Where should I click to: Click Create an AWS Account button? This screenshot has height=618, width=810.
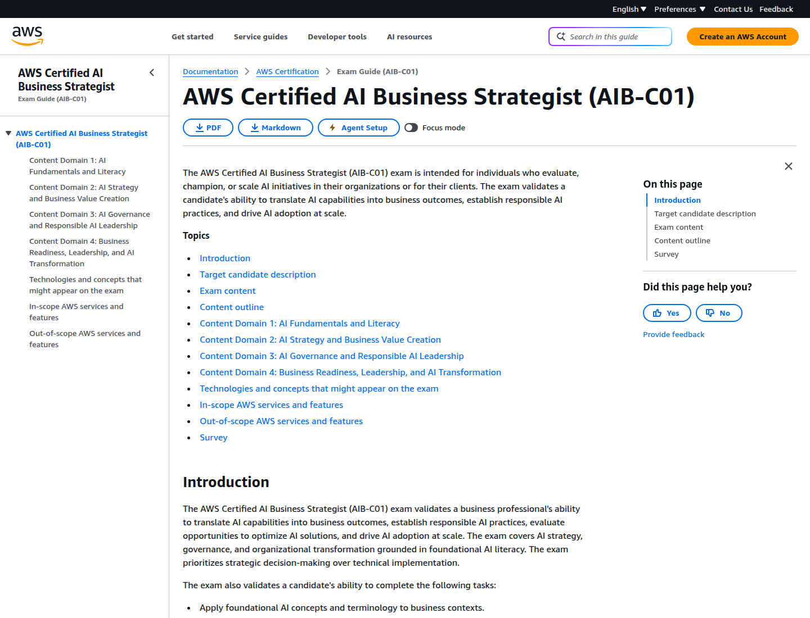click(x=742, y=37)
